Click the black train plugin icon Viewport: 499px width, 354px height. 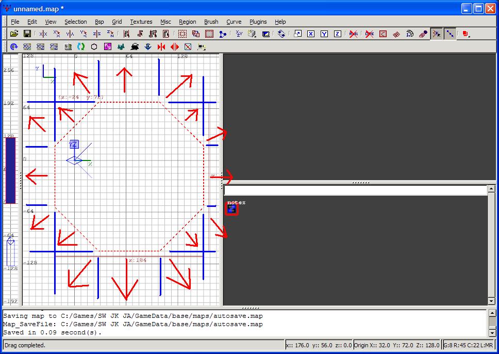pyautogui.click(x=135, y=47)
